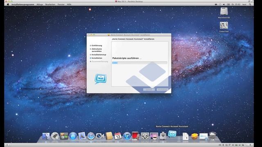
Task: Open iCal calendar showing 13
Action: (118, 136)
